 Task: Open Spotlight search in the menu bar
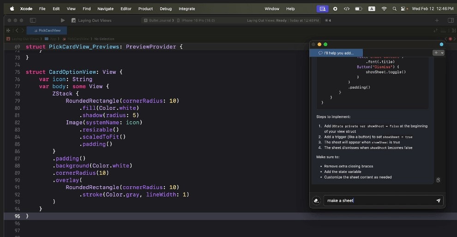[394, 8]
